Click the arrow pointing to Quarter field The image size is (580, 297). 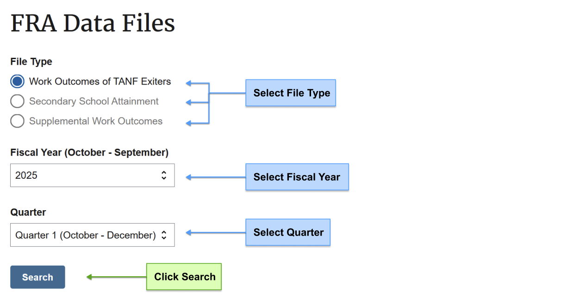(216, 233)
